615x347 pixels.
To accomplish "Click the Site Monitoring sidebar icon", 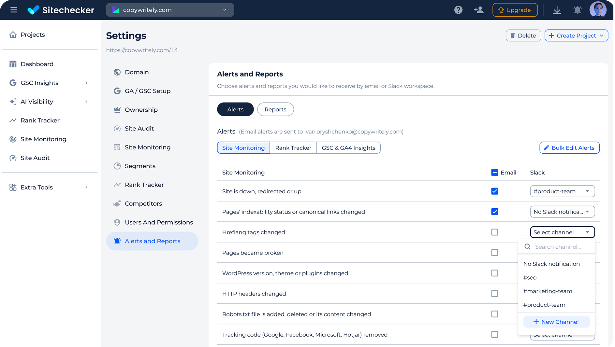I will coord(13,139).
